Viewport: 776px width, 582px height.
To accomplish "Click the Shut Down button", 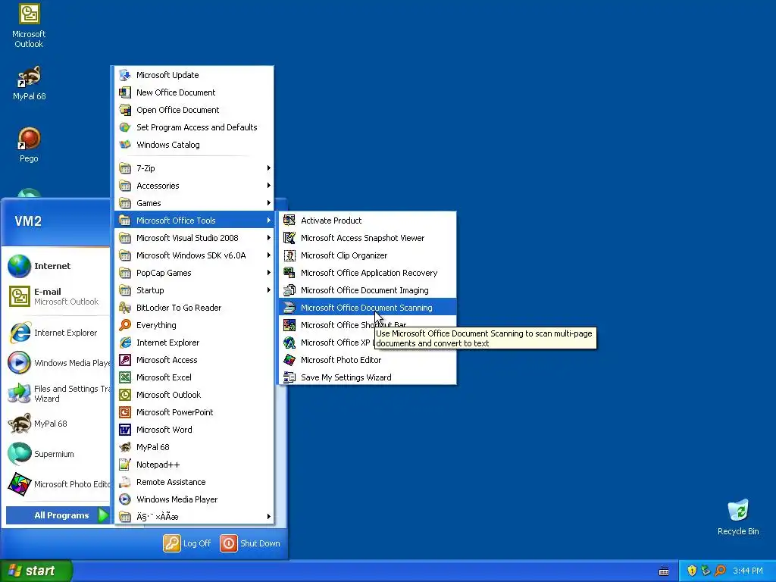I will (250, 543).
